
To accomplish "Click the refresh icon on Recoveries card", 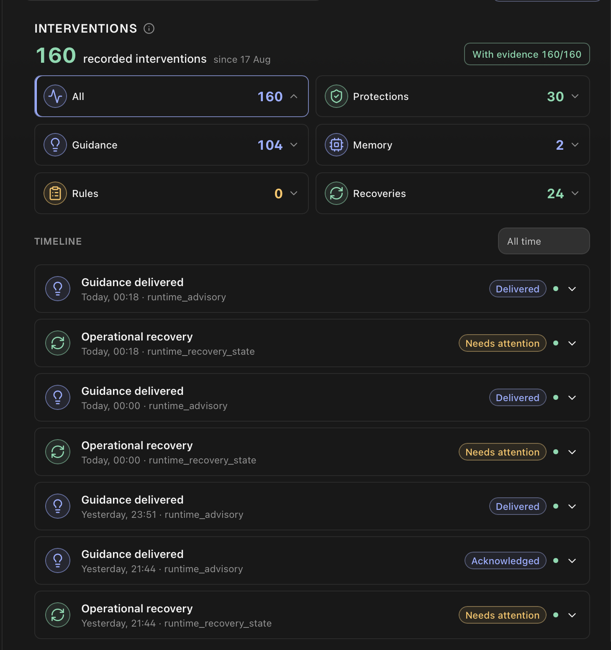I will pyautogui.click(x=336, y=193).
